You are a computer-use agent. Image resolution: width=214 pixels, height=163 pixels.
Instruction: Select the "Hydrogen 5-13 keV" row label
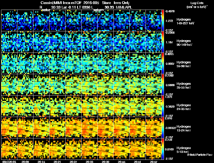tap(184, 150)
